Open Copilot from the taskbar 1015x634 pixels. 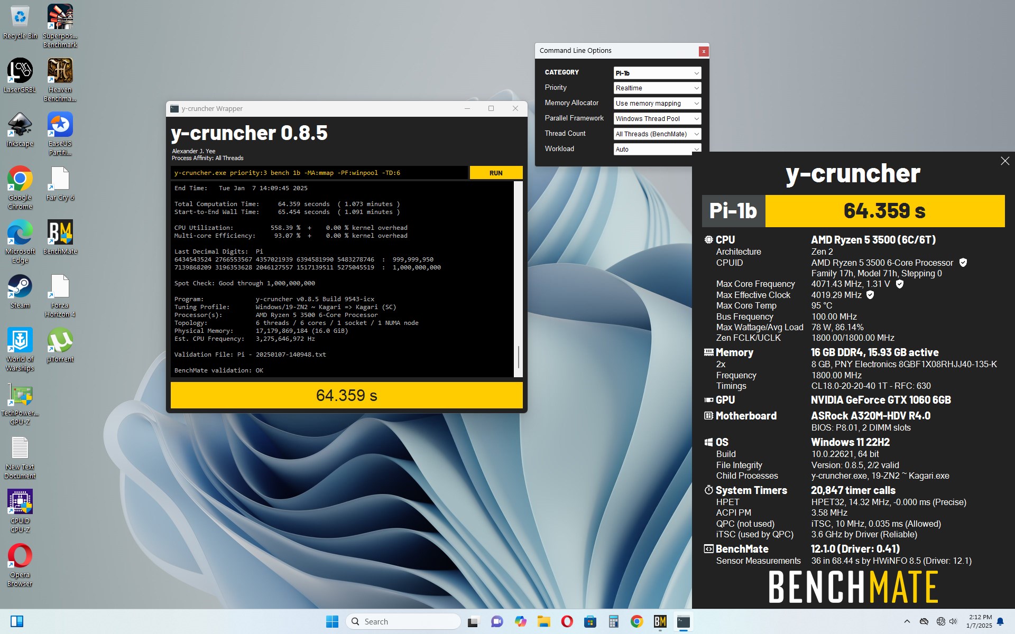coord(521,622)
